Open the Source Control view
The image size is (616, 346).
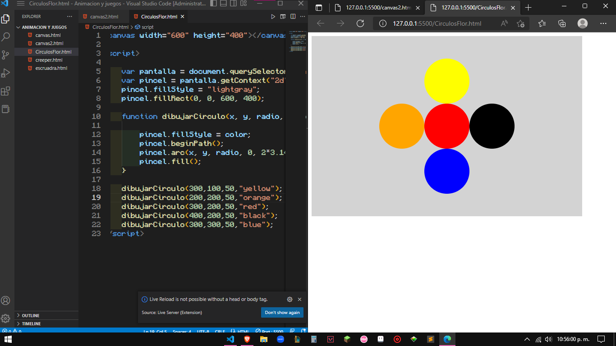click(x=5, y=55)
